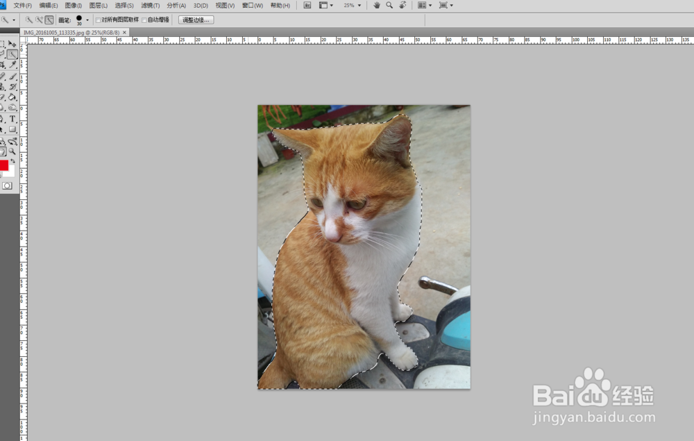Open the Screen Mode icon
This screenshot has width=694, height=441.
click(443, 6)
